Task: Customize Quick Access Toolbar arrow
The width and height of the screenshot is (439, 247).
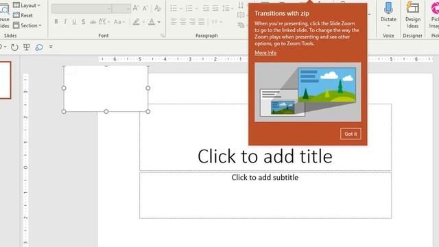Action: pos(51,47)
